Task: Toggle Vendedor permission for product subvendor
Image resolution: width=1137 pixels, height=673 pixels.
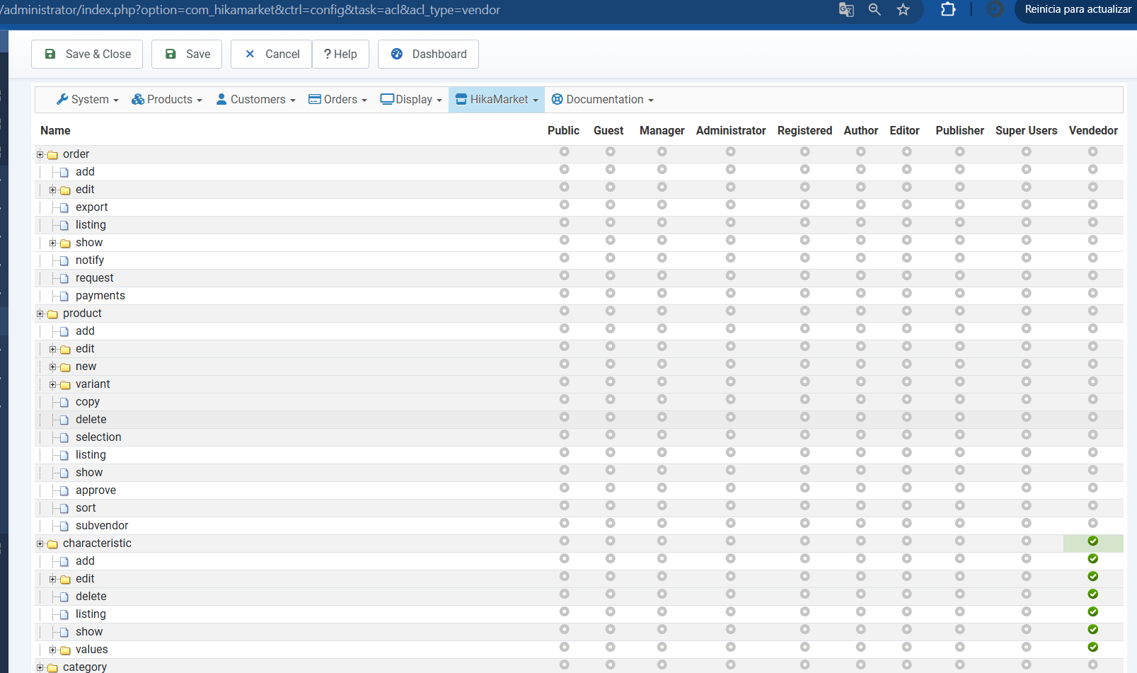Action: (x=1093, y=523)
